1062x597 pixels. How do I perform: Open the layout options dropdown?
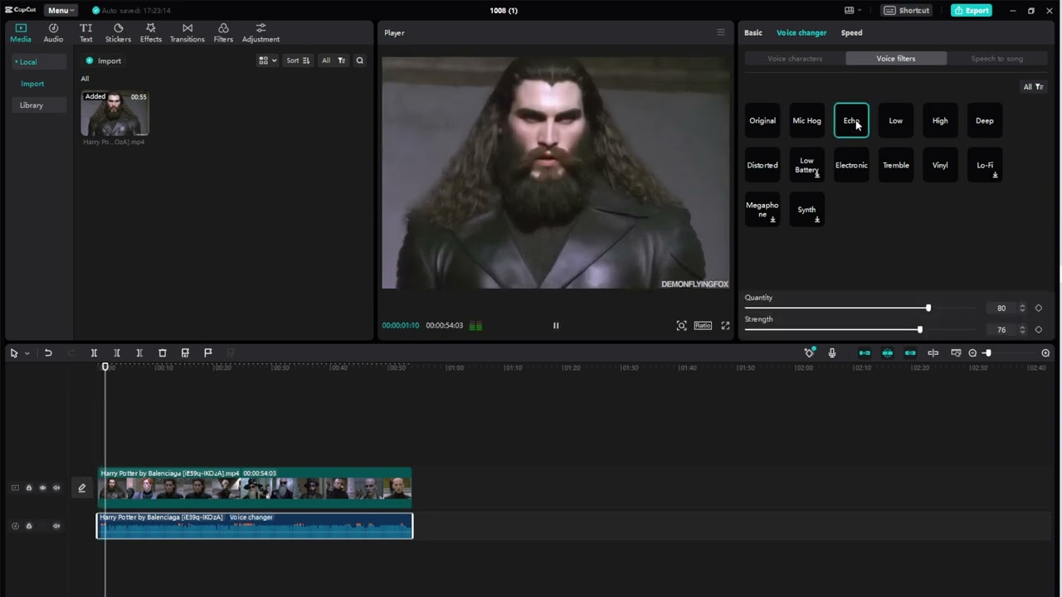pyautogui.click(x=853, y=10)
